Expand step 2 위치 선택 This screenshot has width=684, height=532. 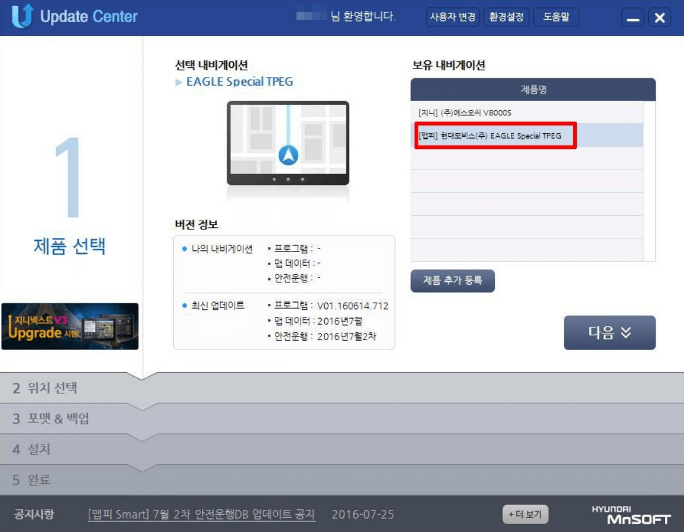pyautogui.click(x=342, y=388)
